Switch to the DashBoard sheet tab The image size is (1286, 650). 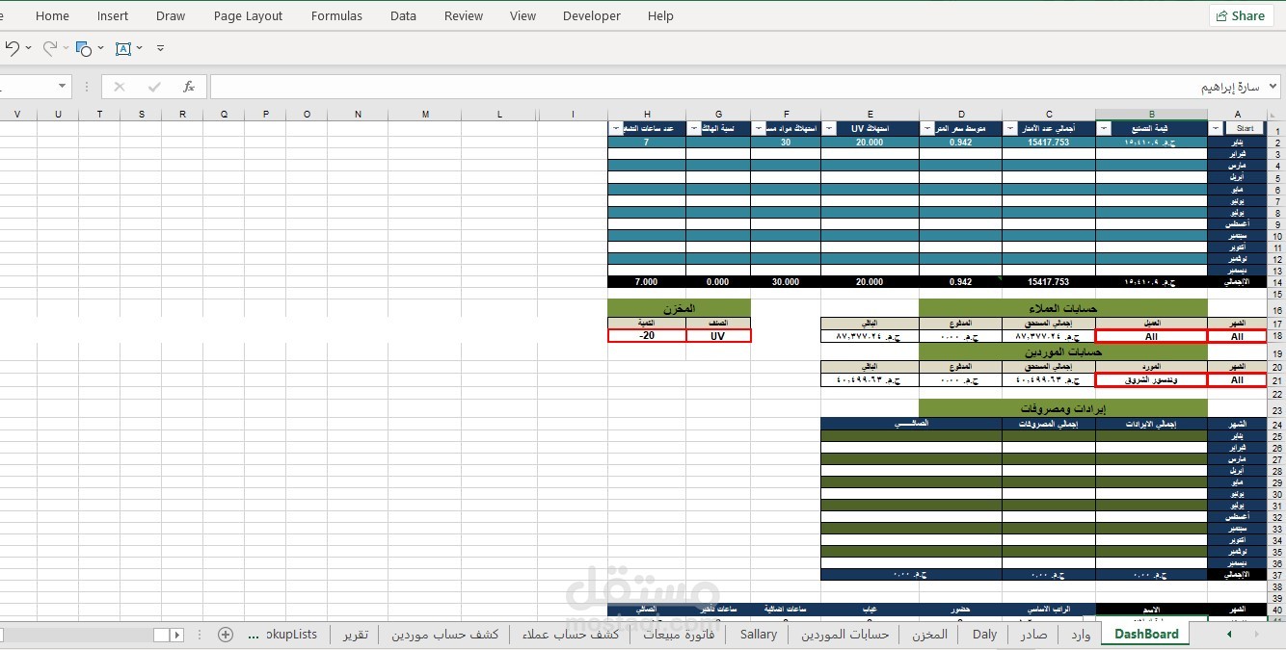click(1146, 634)
